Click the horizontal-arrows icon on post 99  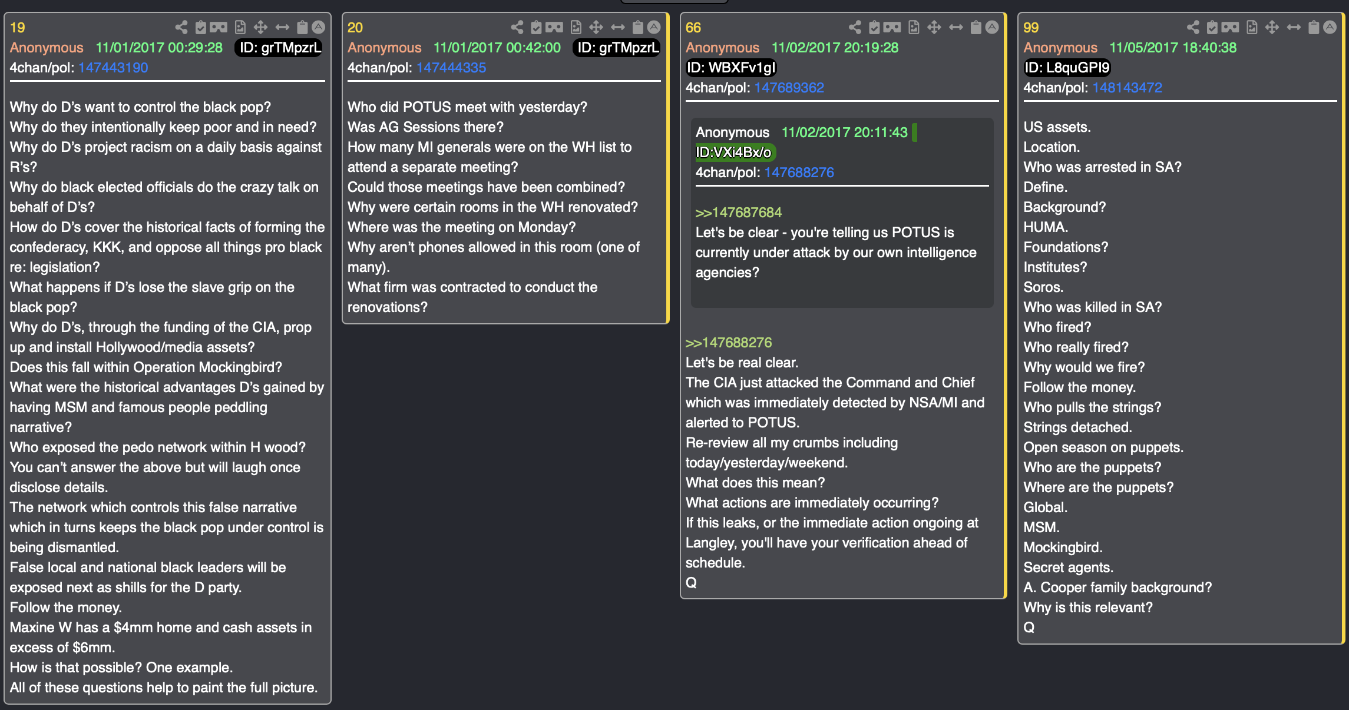tap(1294, 27)
